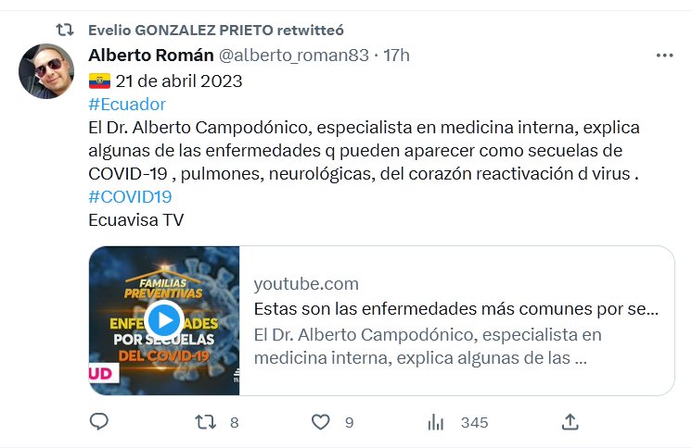Click the youtube.com domain label

[306, 284]
